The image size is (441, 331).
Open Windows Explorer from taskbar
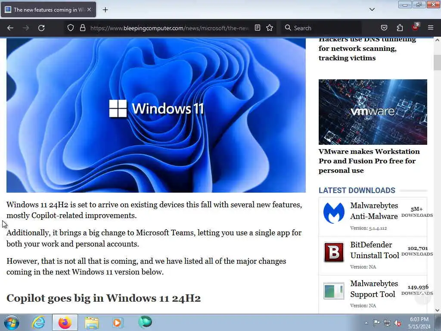92,322
